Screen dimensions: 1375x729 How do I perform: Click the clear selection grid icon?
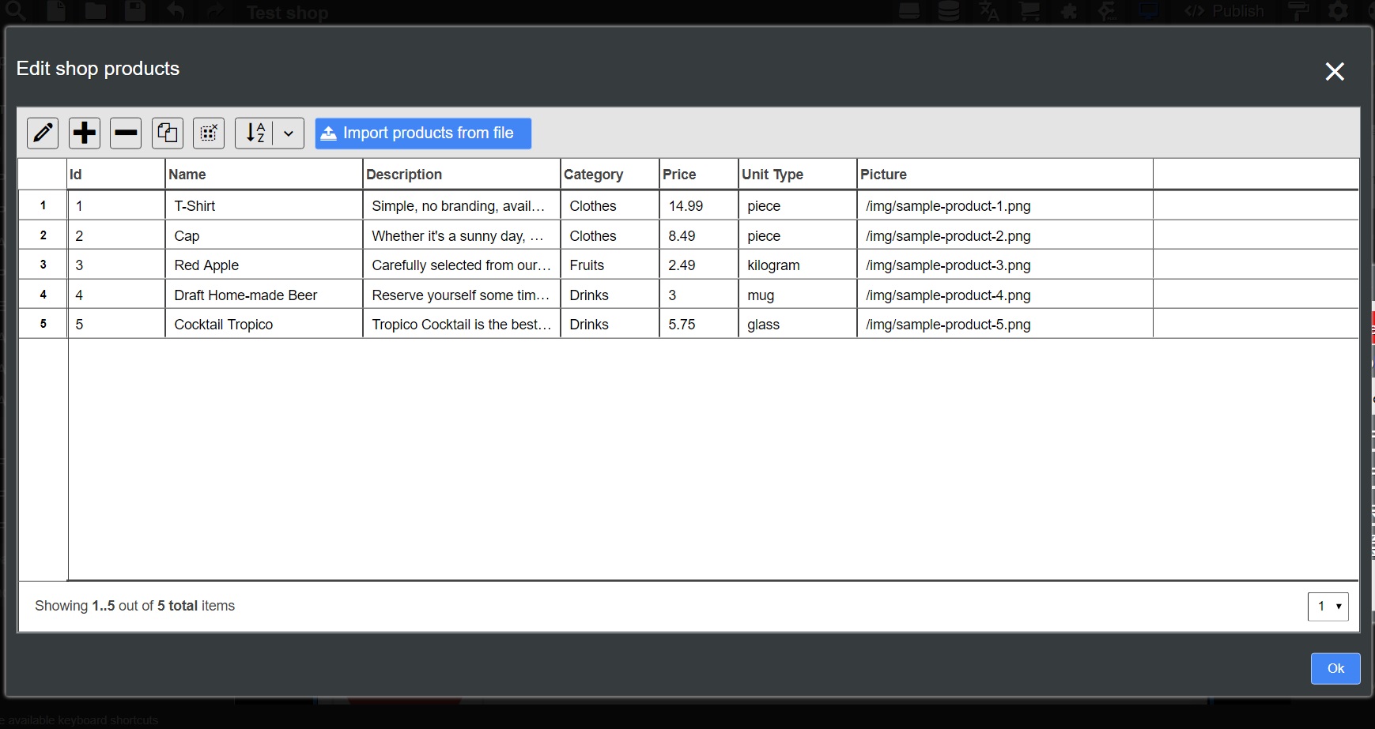[209, 133]
